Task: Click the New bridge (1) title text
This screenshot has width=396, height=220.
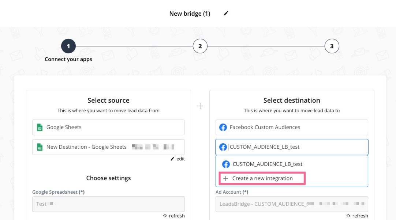Action: pos(190,14)
